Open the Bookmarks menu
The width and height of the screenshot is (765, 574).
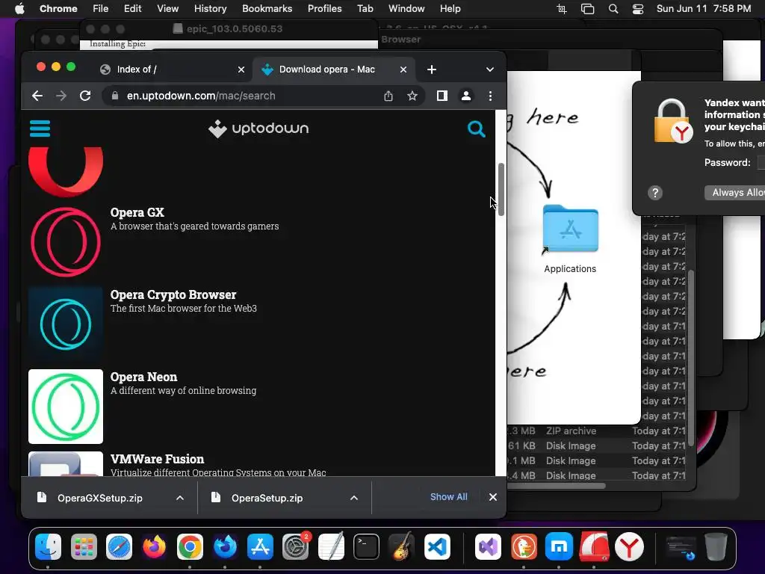[267, 8]
